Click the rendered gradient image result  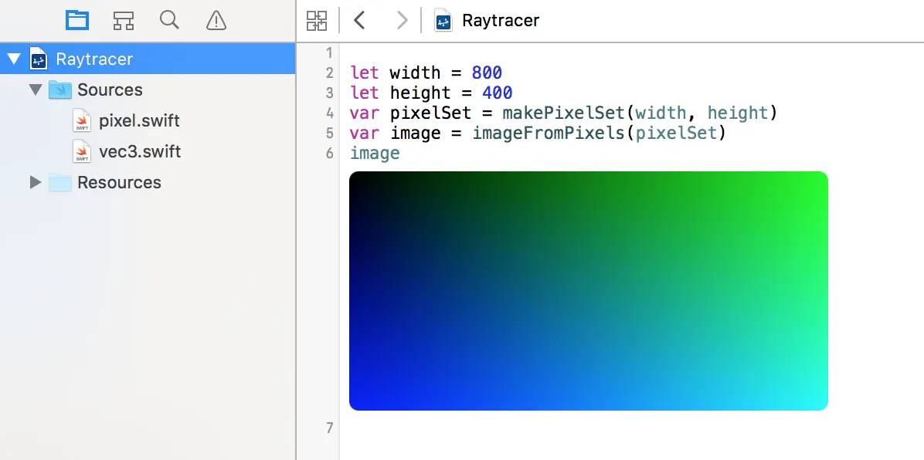(x=588, y=289)
